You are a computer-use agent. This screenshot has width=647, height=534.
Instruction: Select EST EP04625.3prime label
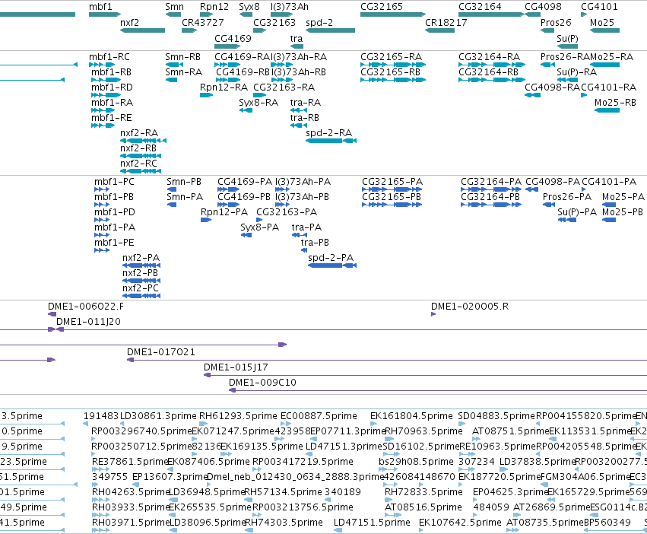tap(509, 492)
